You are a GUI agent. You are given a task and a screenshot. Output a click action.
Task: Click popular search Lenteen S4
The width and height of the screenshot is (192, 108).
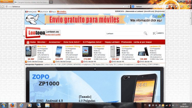pos(48,64)
